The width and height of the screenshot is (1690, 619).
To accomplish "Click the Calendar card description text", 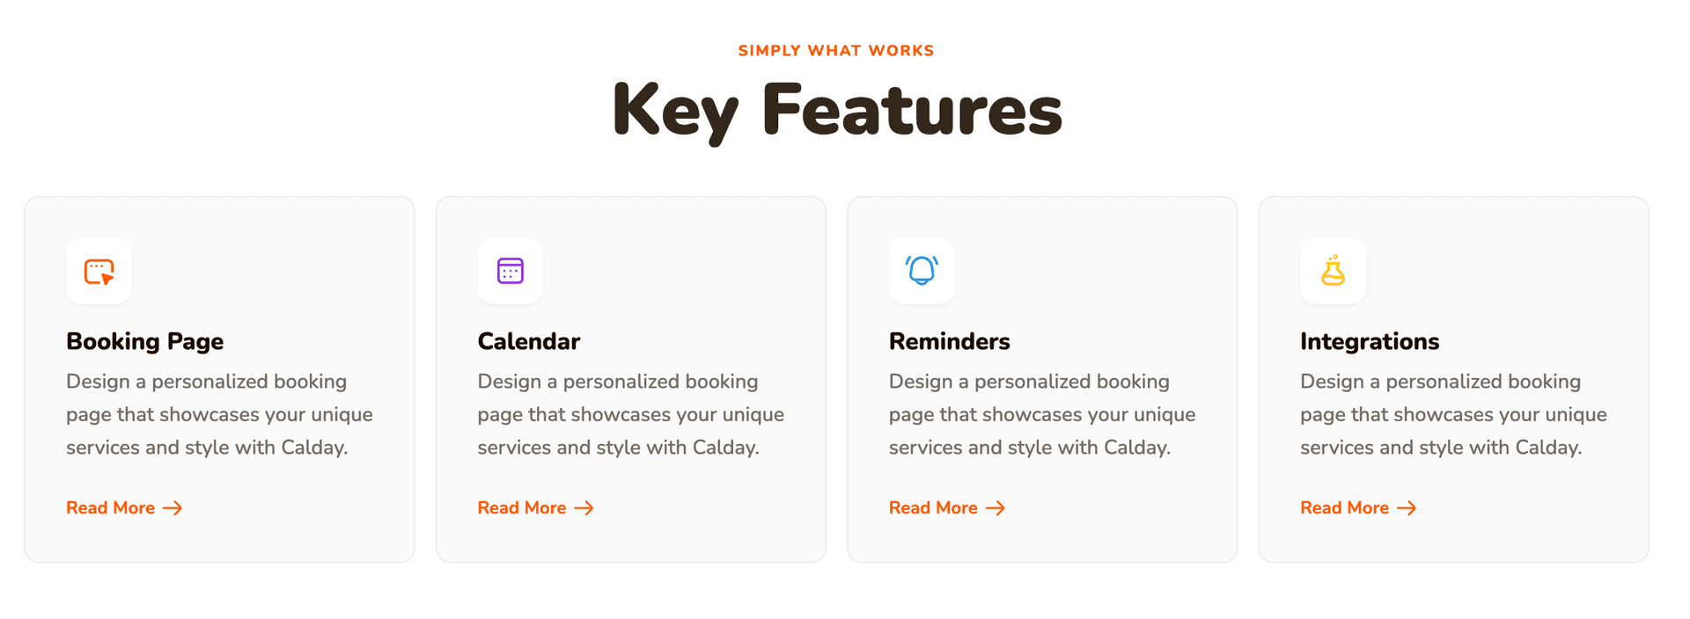I will (x=630, y=414).
